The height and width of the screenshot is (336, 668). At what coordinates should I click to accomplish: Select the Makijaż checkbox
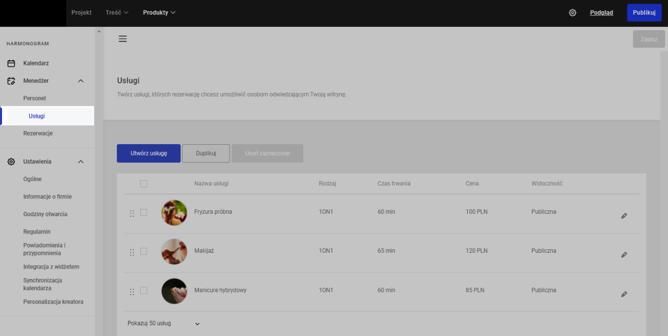[144, 251]
